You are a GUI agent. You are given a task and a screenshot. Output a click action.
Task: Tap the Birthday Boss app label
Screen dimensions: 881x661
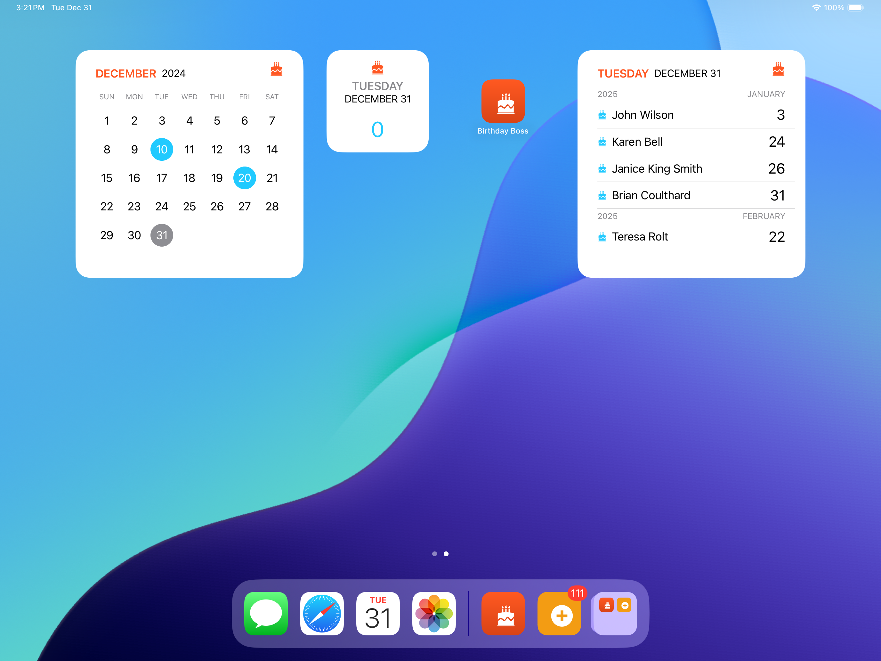tap(503, 131)
